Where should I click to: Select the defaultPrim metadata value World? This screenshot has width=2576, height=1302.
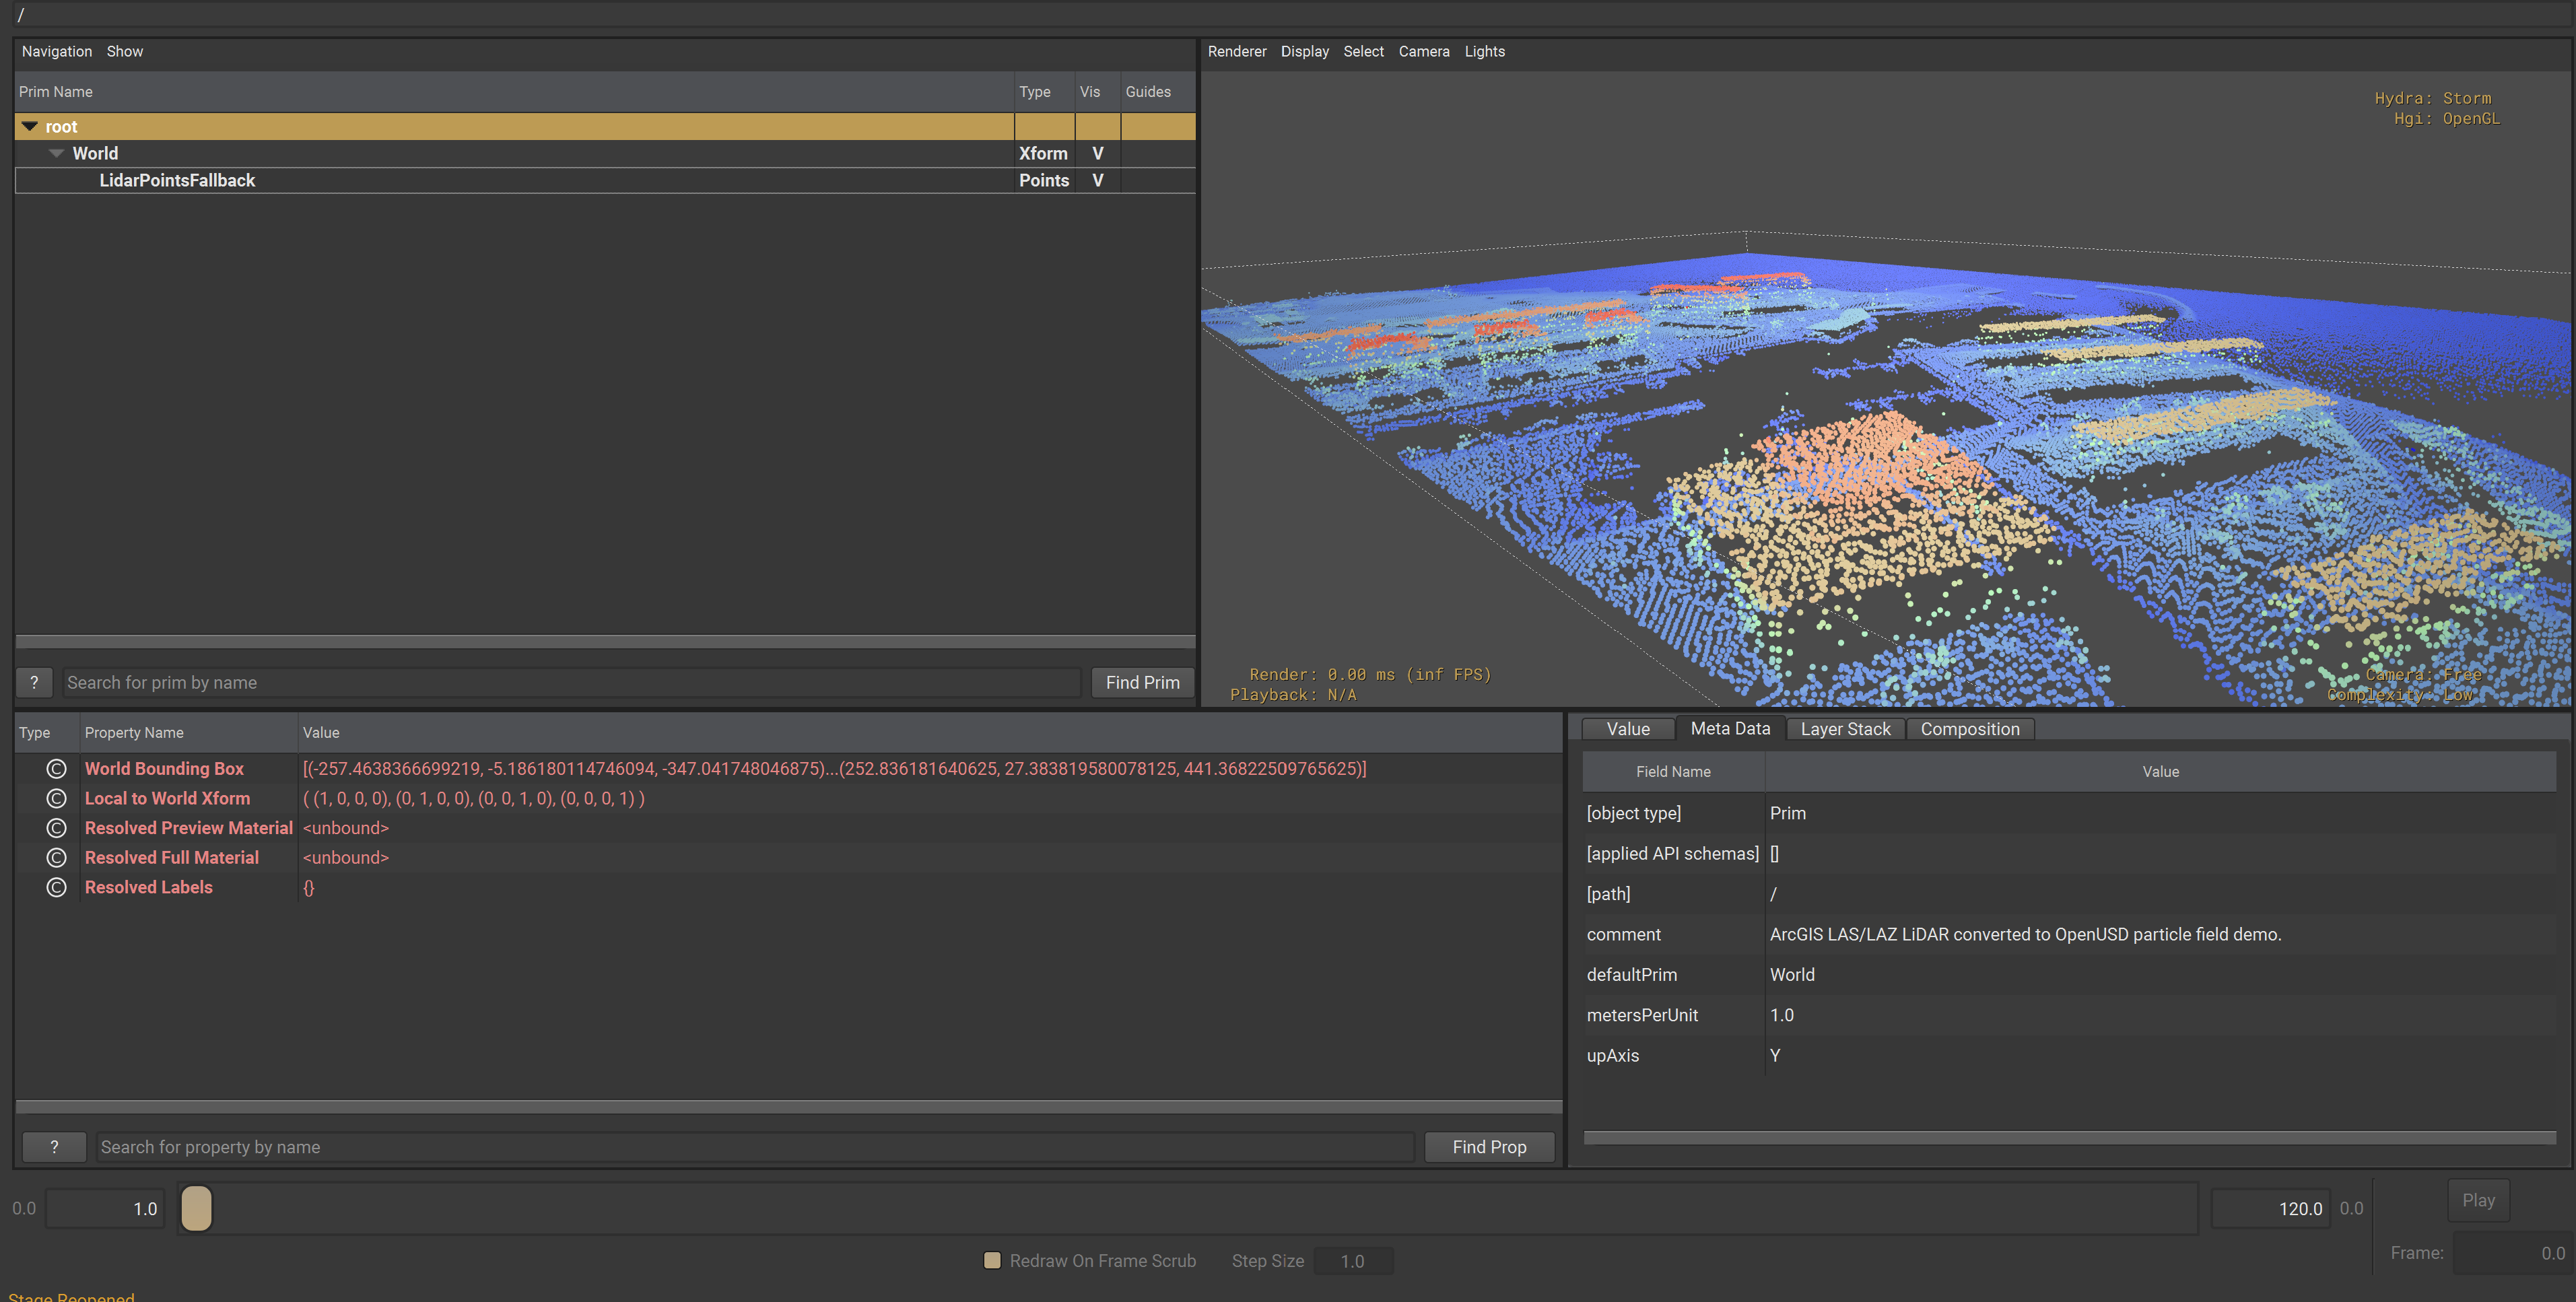[x=1791, y=974]
